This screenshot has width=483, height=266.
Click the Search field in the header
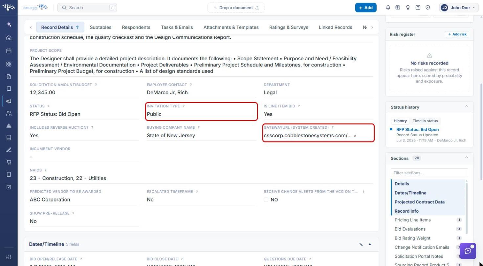click(x=87, y=8)
